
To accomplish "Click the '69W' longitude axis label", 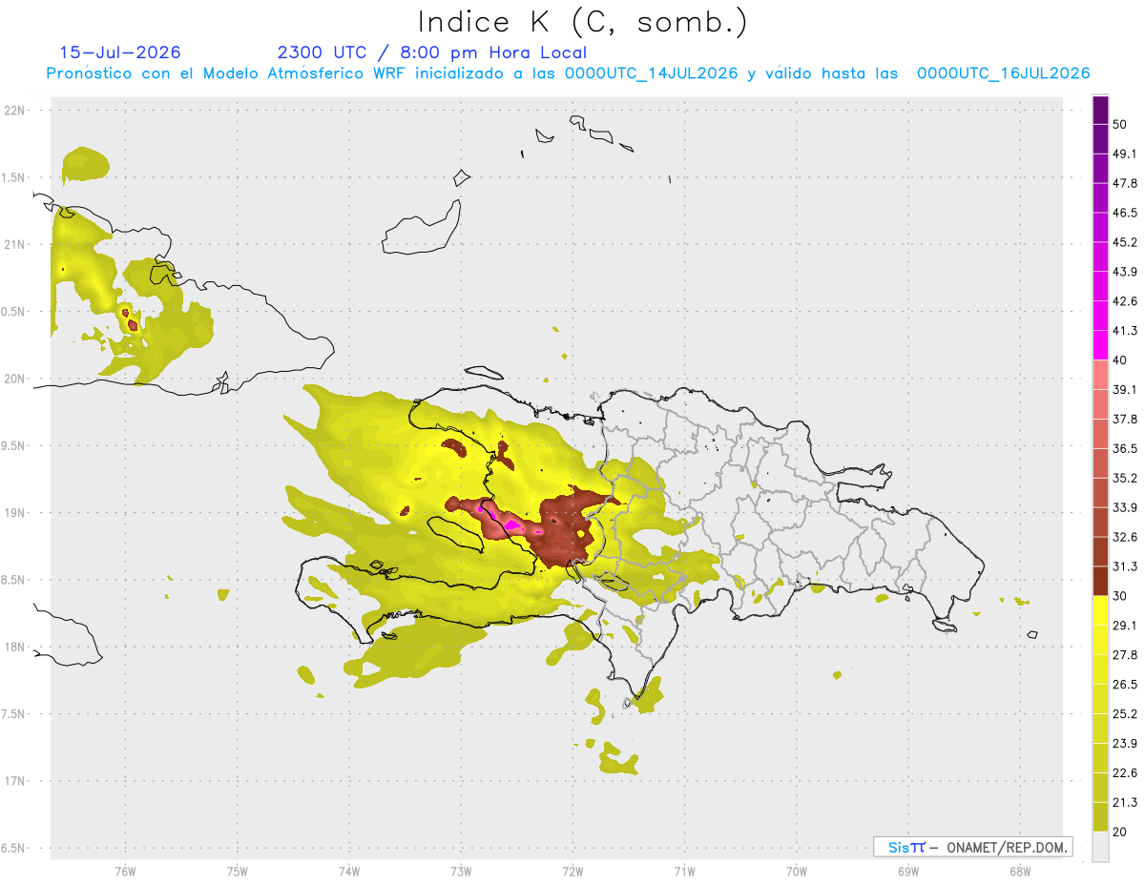I will pos(908,873).
